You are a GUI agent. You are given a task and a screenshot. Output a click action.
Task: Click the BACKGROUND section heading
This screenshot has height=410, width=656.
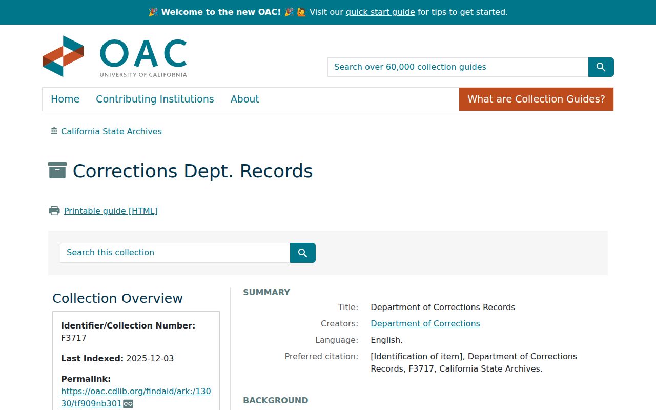(x=276, y=400)
